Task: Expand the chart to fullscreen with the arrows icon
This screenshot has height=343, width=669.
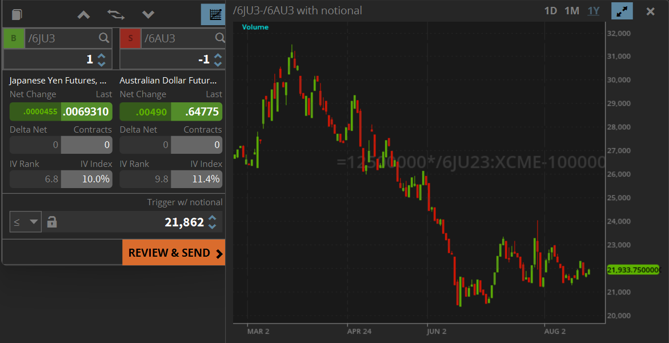Action: click(x=622, y=10)
